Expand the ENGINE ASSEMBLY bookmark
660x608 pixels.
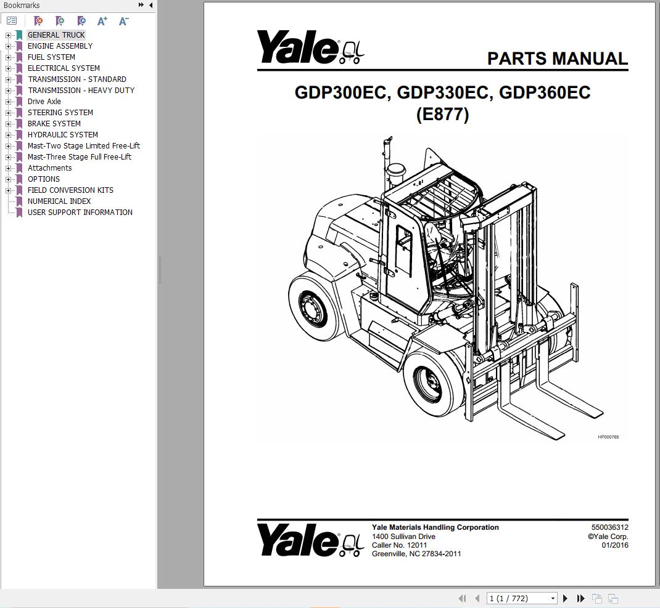(x=9, y=46)
